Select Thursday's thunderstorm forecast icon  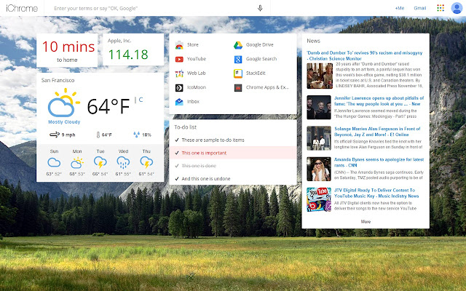146,163
